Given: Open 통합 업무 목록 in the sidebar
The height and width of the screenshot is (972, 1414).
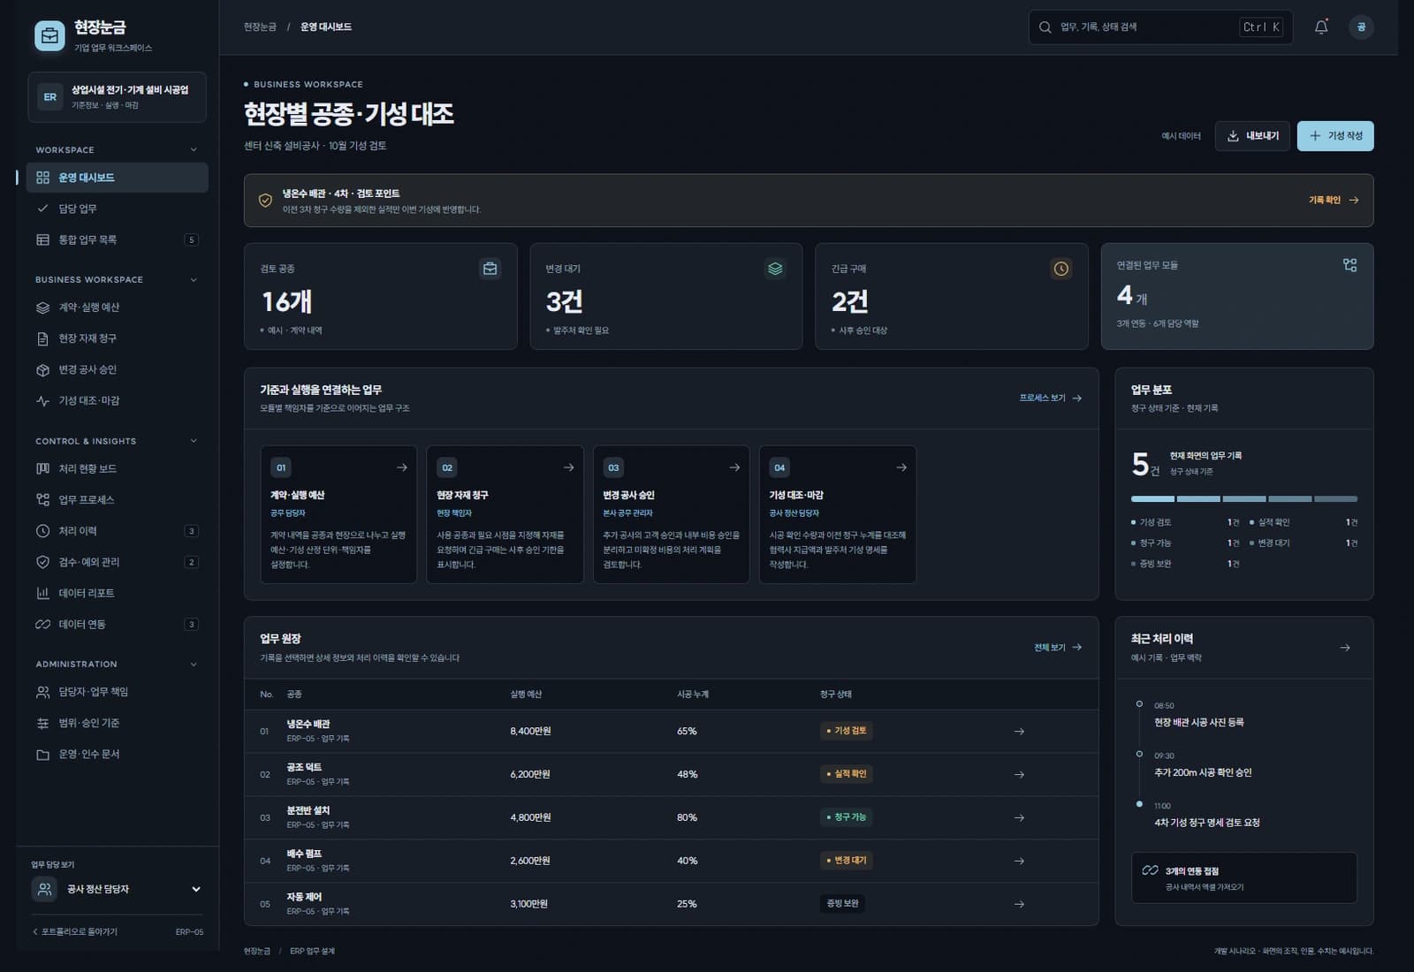Looking at the screenshot, I should 117,239.
